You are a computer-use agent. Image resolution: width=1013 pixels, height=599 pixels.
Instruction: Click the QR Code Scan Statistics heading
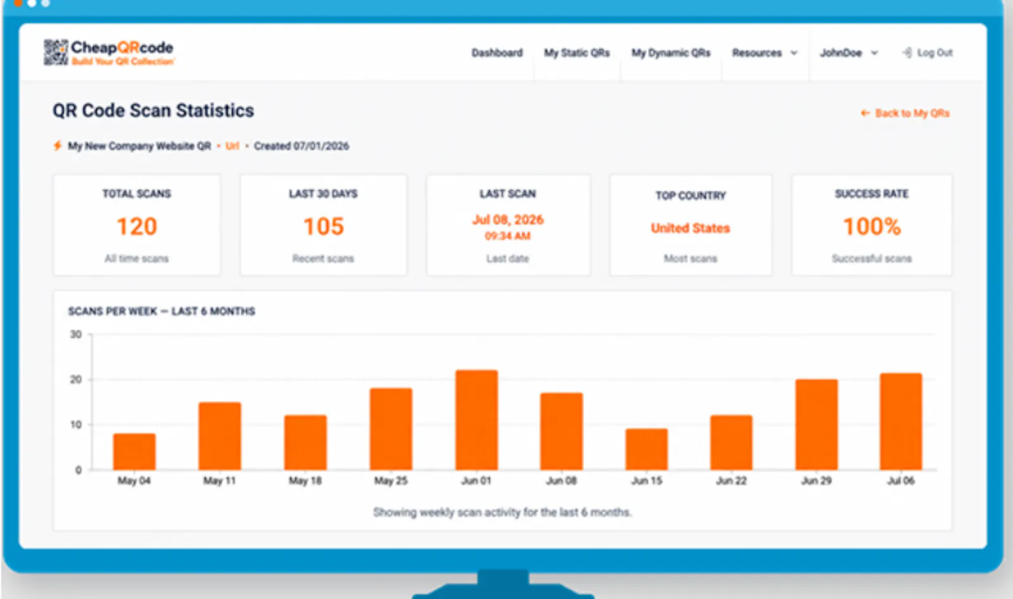[x=153, y=110]
